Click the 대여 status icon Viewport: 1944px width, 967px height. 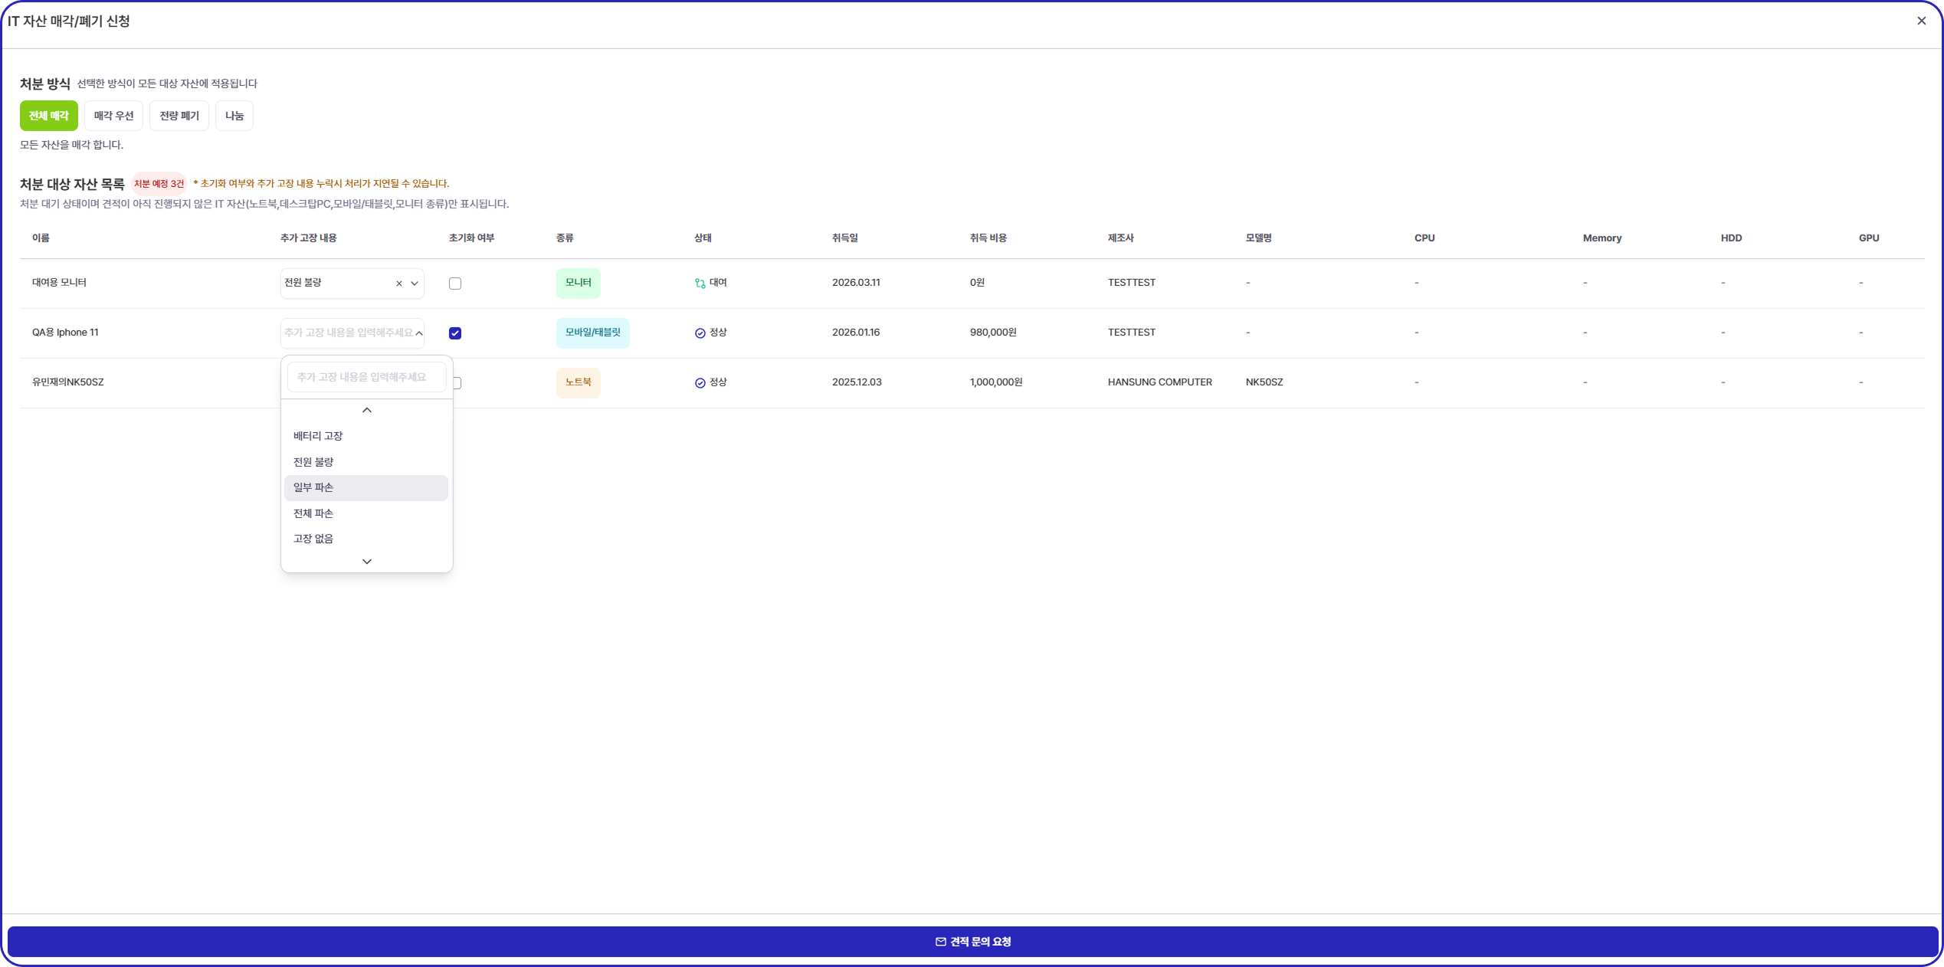pos(700,284)
